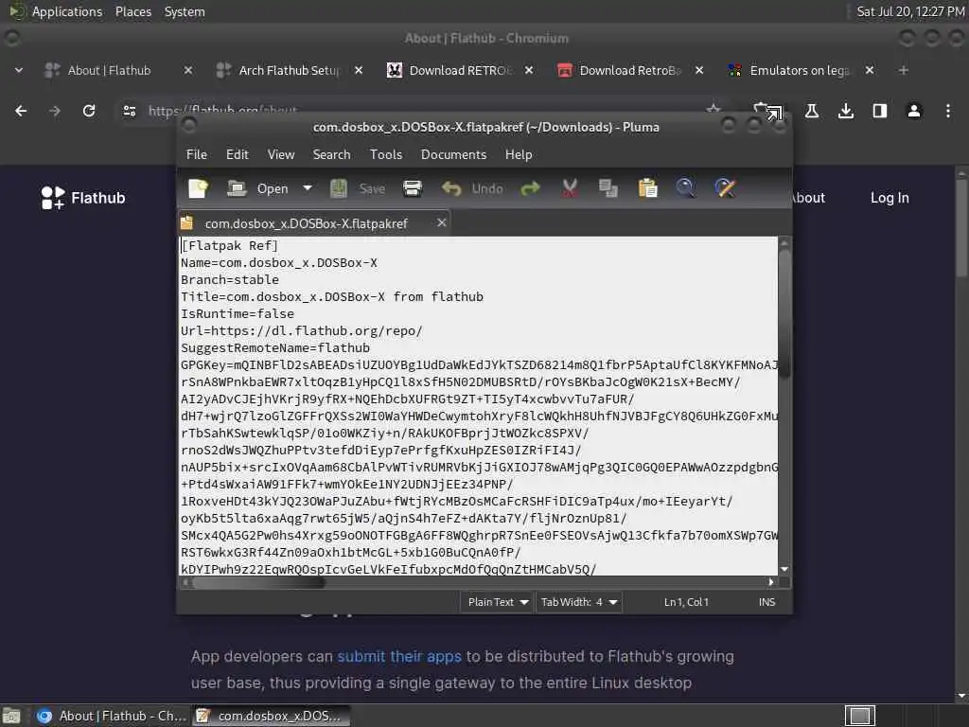
Task: Toggle Chromium side panel icon
Action: coord(879,111)
